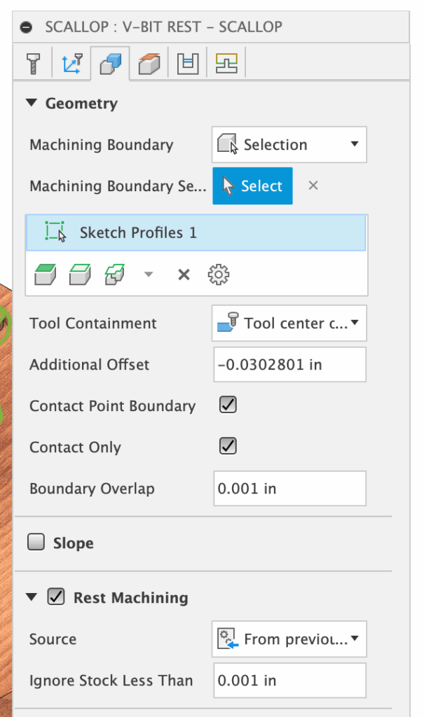Click the stacked green faces selection icon
This screenshot has width=424, height=717.
[x=113, y=274]
